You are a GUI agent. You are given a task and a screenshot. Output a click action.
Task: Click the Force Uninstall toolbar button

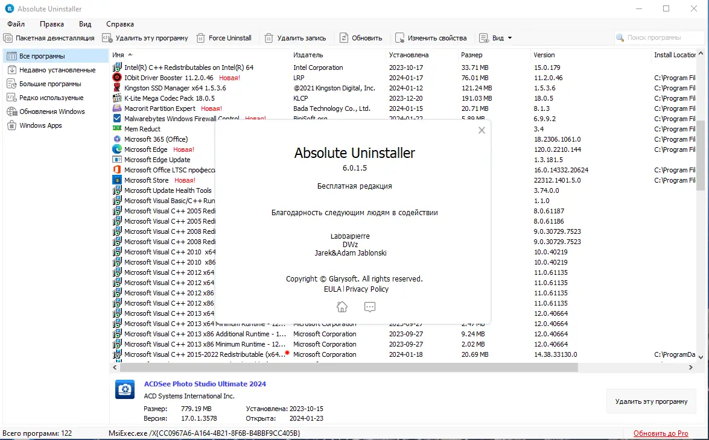tap(224, 38)
